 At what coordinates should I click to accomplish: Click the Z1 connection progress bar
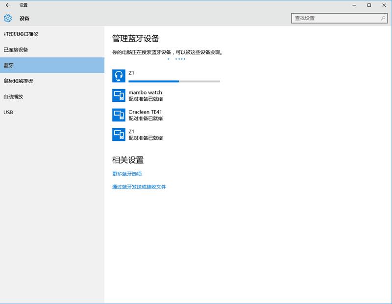[174, 80]
